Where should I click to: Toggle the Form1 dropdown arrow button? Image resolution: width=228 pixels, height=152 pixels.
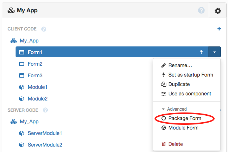tap(215, 52)
